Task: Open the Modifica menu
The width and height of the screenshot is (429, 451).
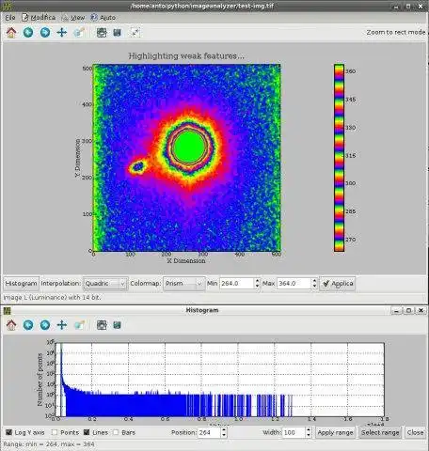Action: point(39,18)
